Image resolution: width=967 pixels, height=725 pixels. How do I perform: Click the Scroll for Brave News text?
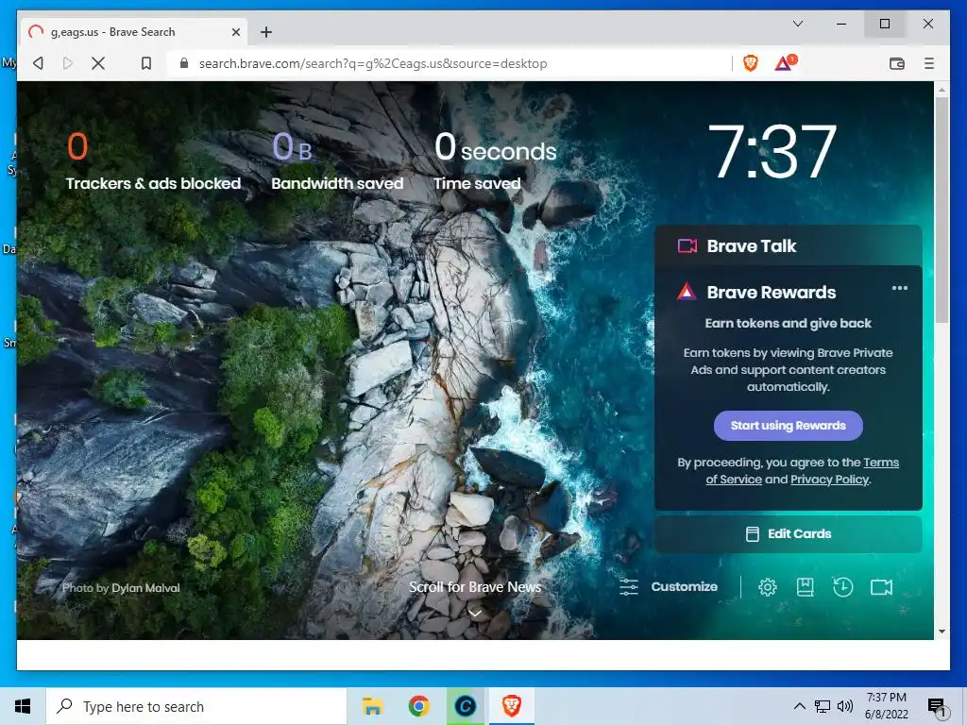click(x=475, y=587)
